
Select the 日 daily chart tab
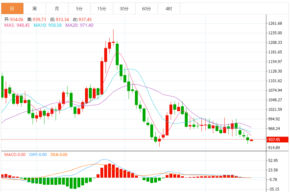coord(12,9)
